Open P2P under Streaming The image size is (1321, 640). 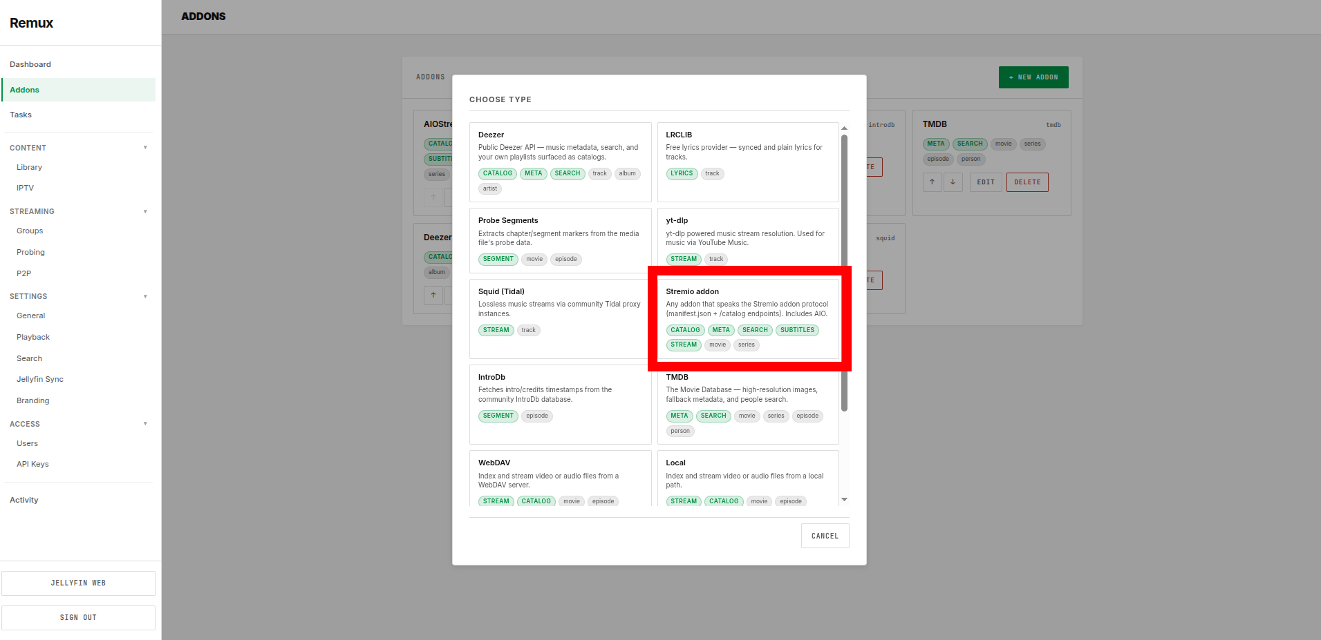click(x=24, y=273)
